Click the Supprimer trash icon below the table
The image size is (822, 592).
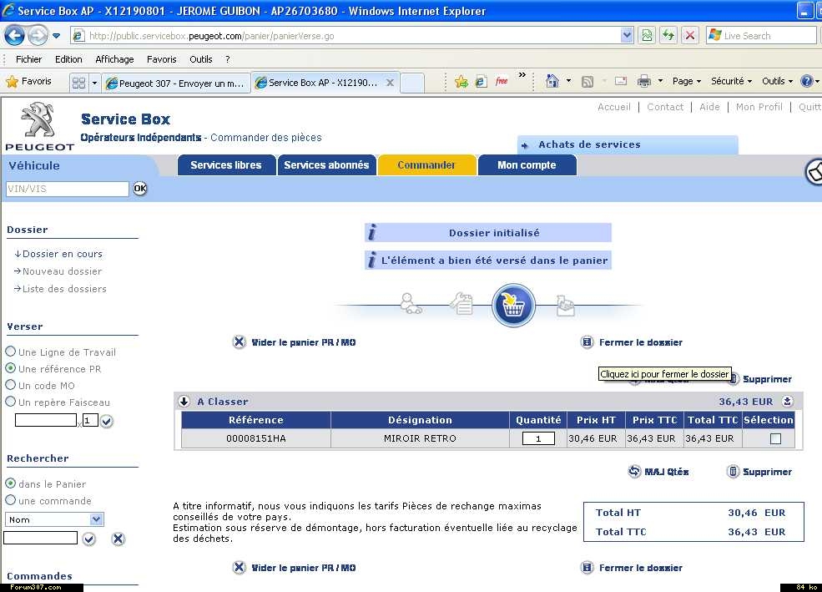pyautogui.click(x=733, y=472)
